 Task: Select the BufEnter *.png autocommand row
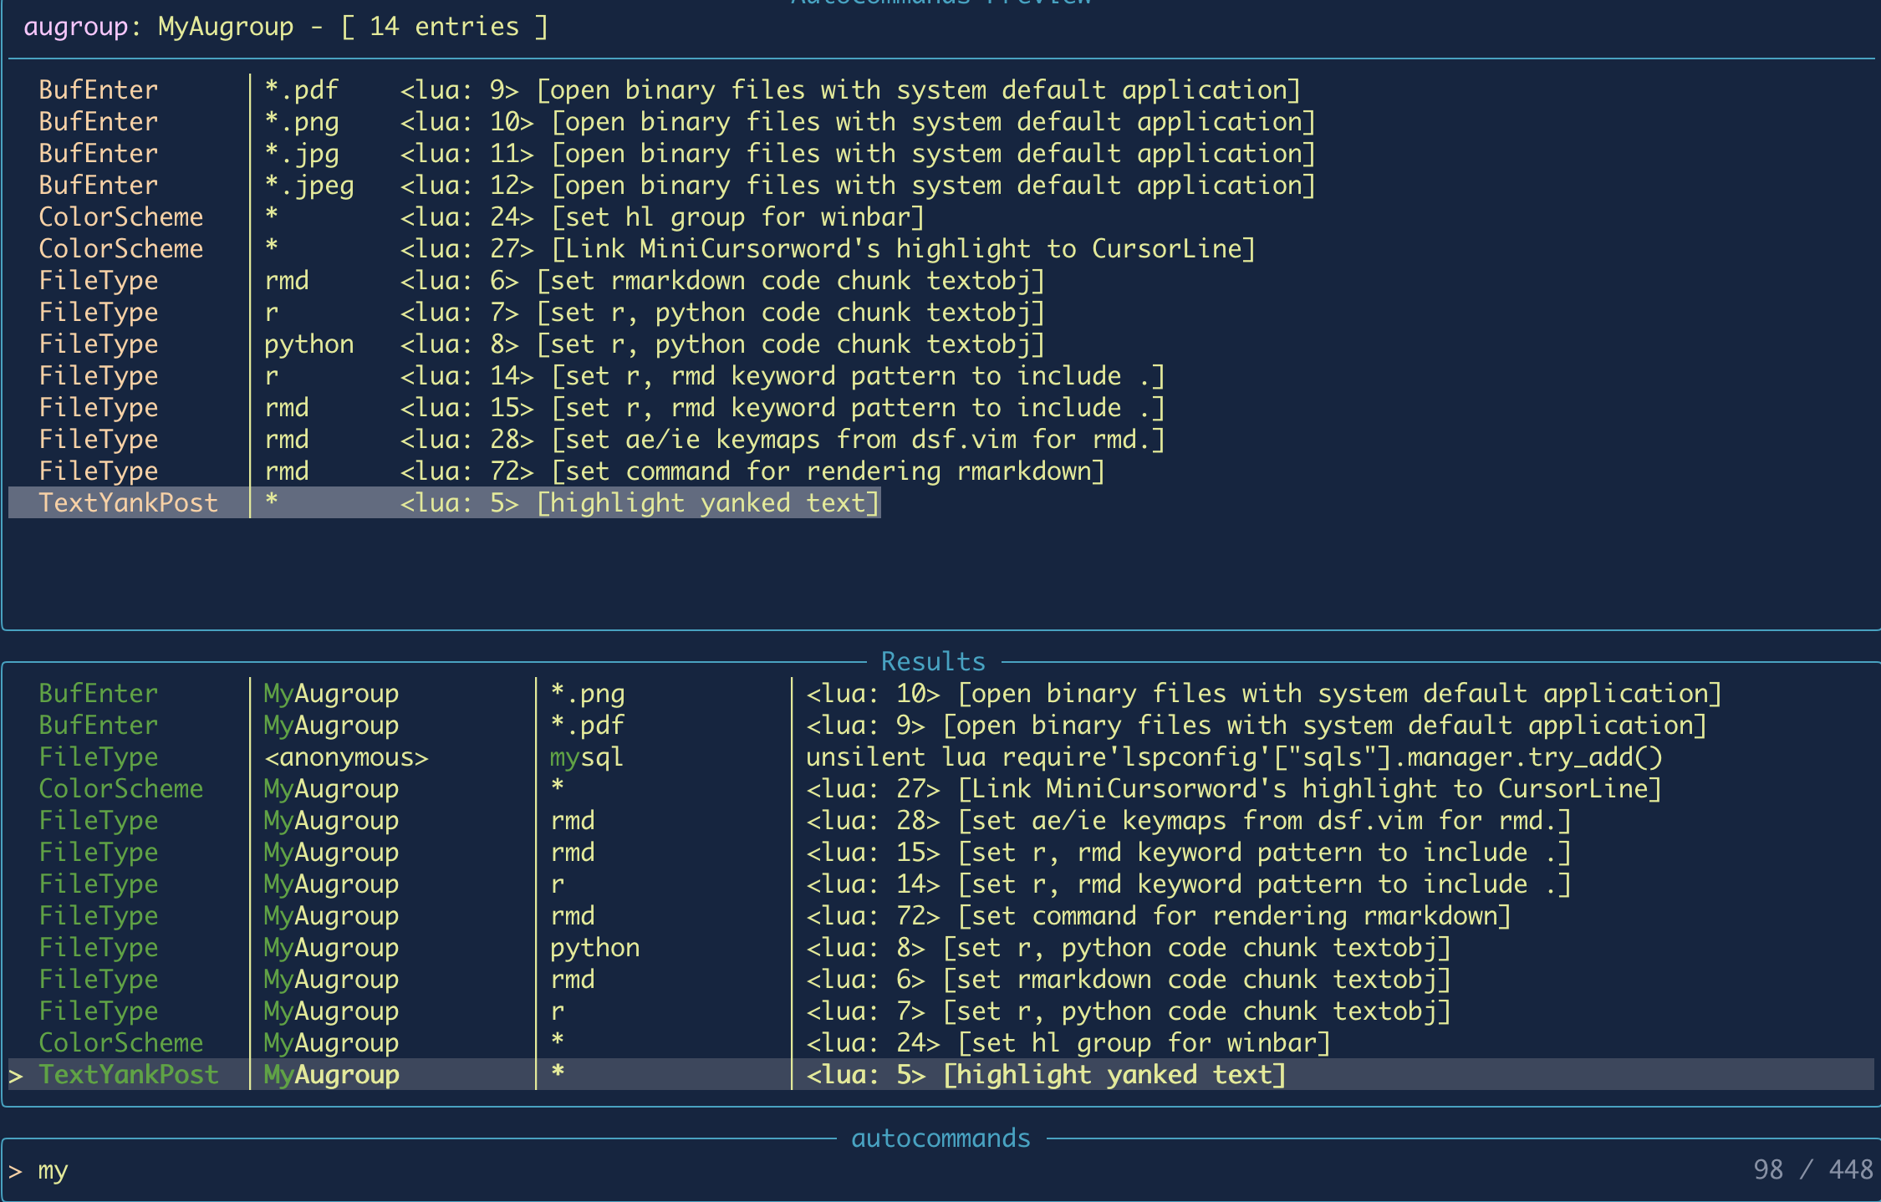(334, 121)
